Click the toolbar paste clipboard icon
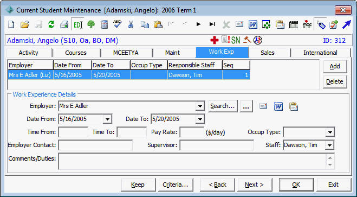Screen dimensions: 357x197 coord(158,24)
